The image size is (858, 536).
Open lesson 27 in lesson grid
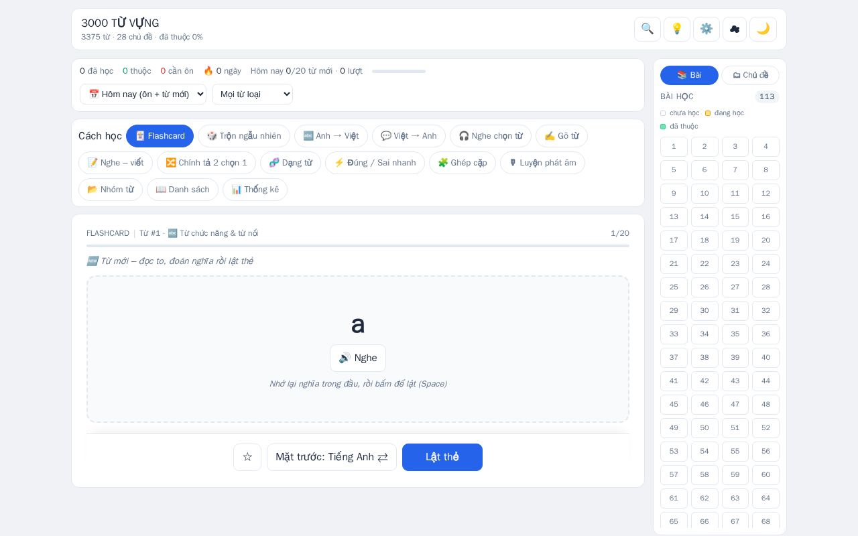735,287
